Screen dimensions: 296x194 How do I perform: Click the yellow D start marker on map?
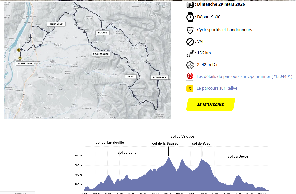(x=19, y=50)
